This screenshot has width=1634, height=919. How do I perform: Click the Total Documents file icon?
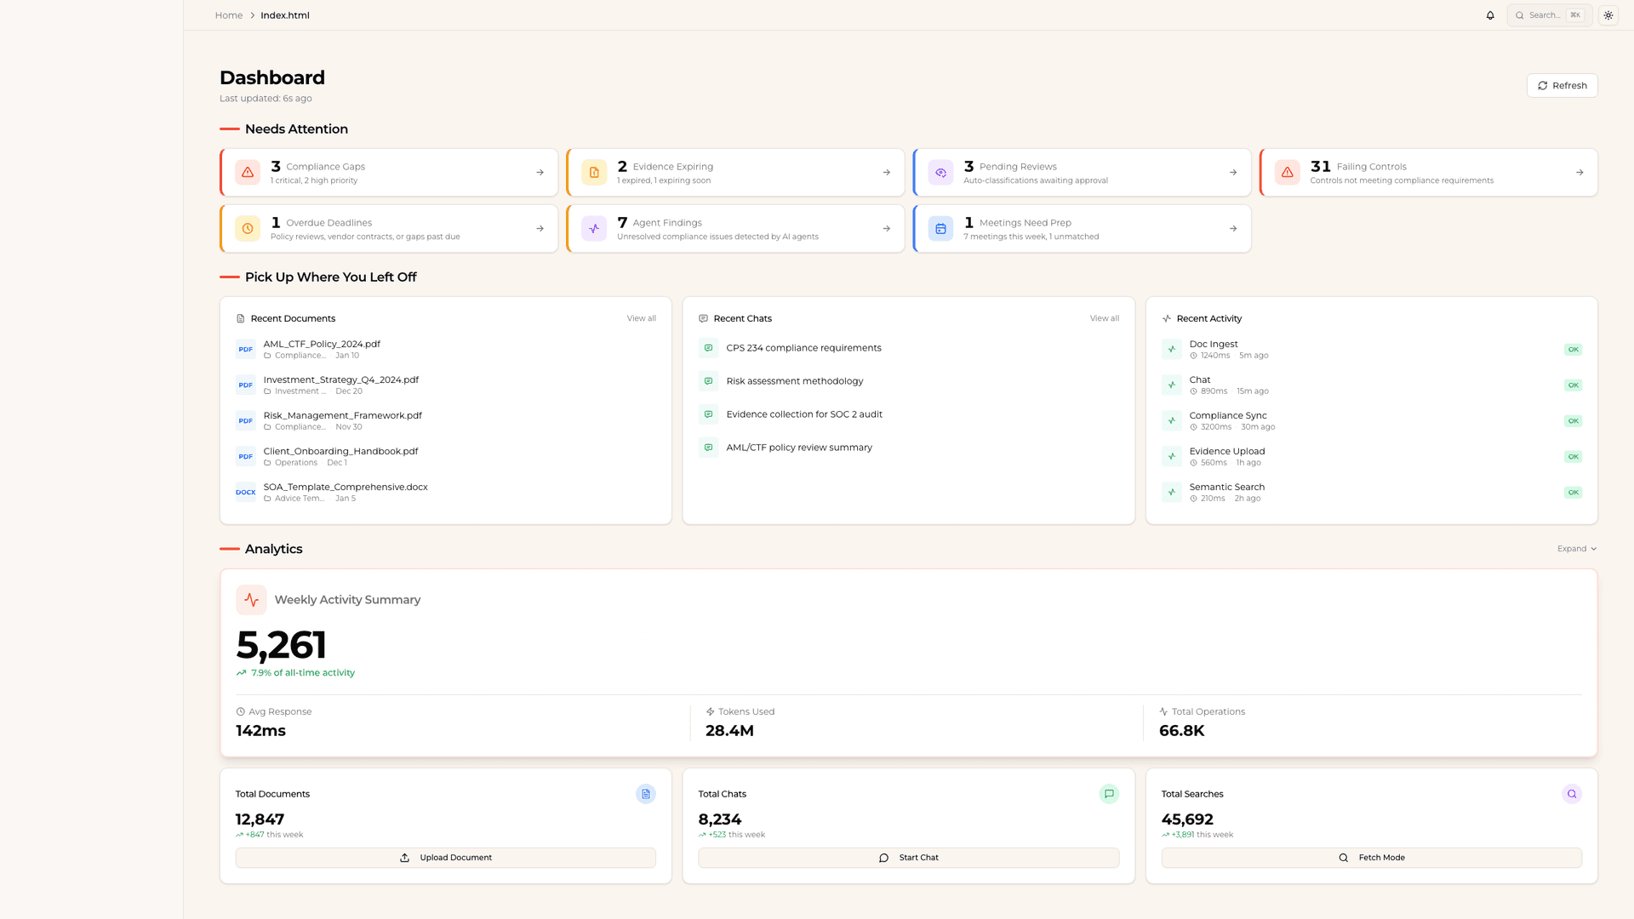(646, 794)
